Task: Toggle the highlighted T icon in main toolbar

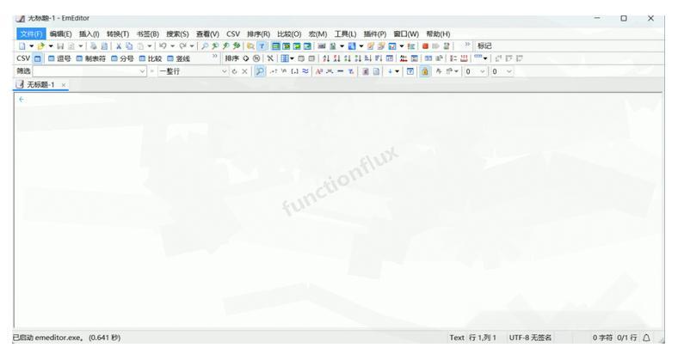Action: (x=262, y=46)
